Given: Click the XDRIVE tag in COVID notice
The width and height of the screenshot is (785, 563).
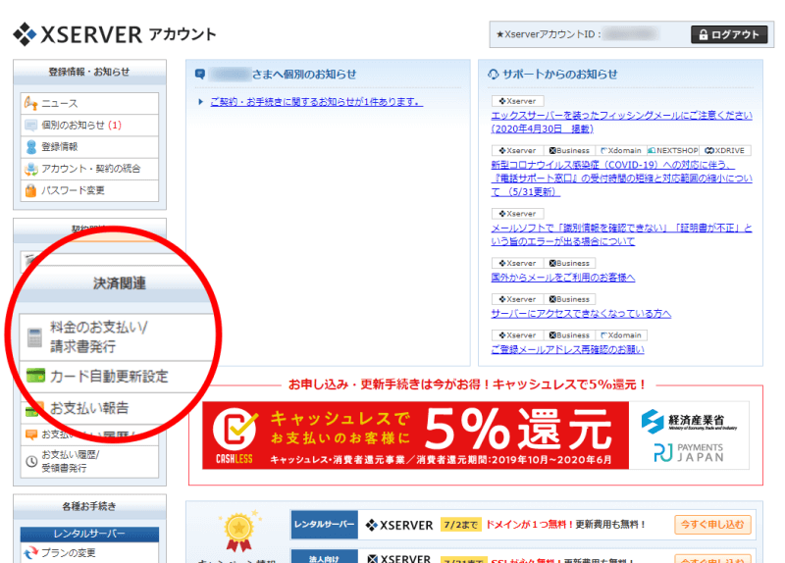Looking at the screenshot, I should 724,151.
